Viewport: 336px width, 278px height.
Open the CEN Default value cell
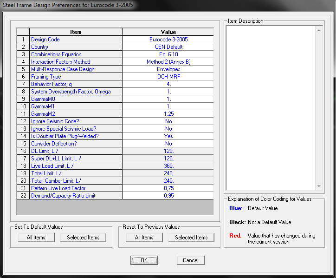tap(168, 47)
